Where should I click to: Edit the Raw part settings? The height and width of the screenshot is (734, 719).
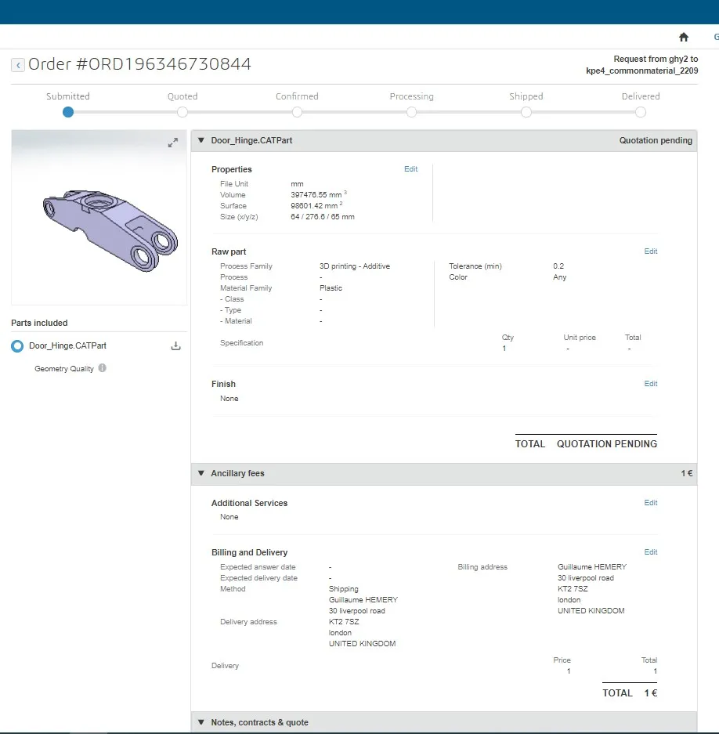pyautogui.click(x=650, y=251)
